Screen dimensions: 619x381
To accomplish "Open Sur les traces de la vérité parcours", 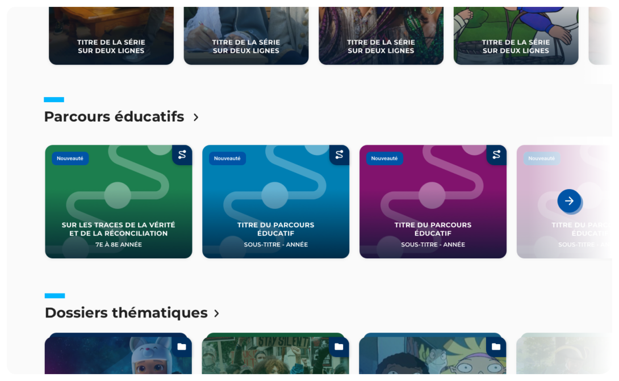I will pos(119,202).
